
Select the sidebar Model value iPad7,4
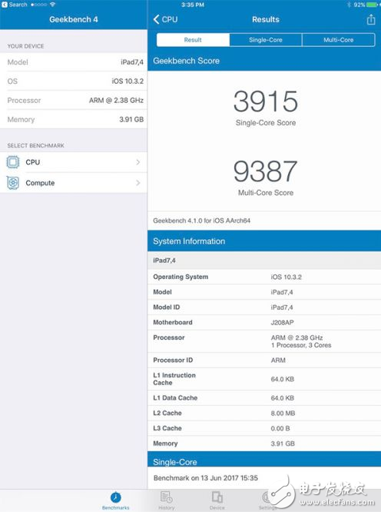coord(132,62)
